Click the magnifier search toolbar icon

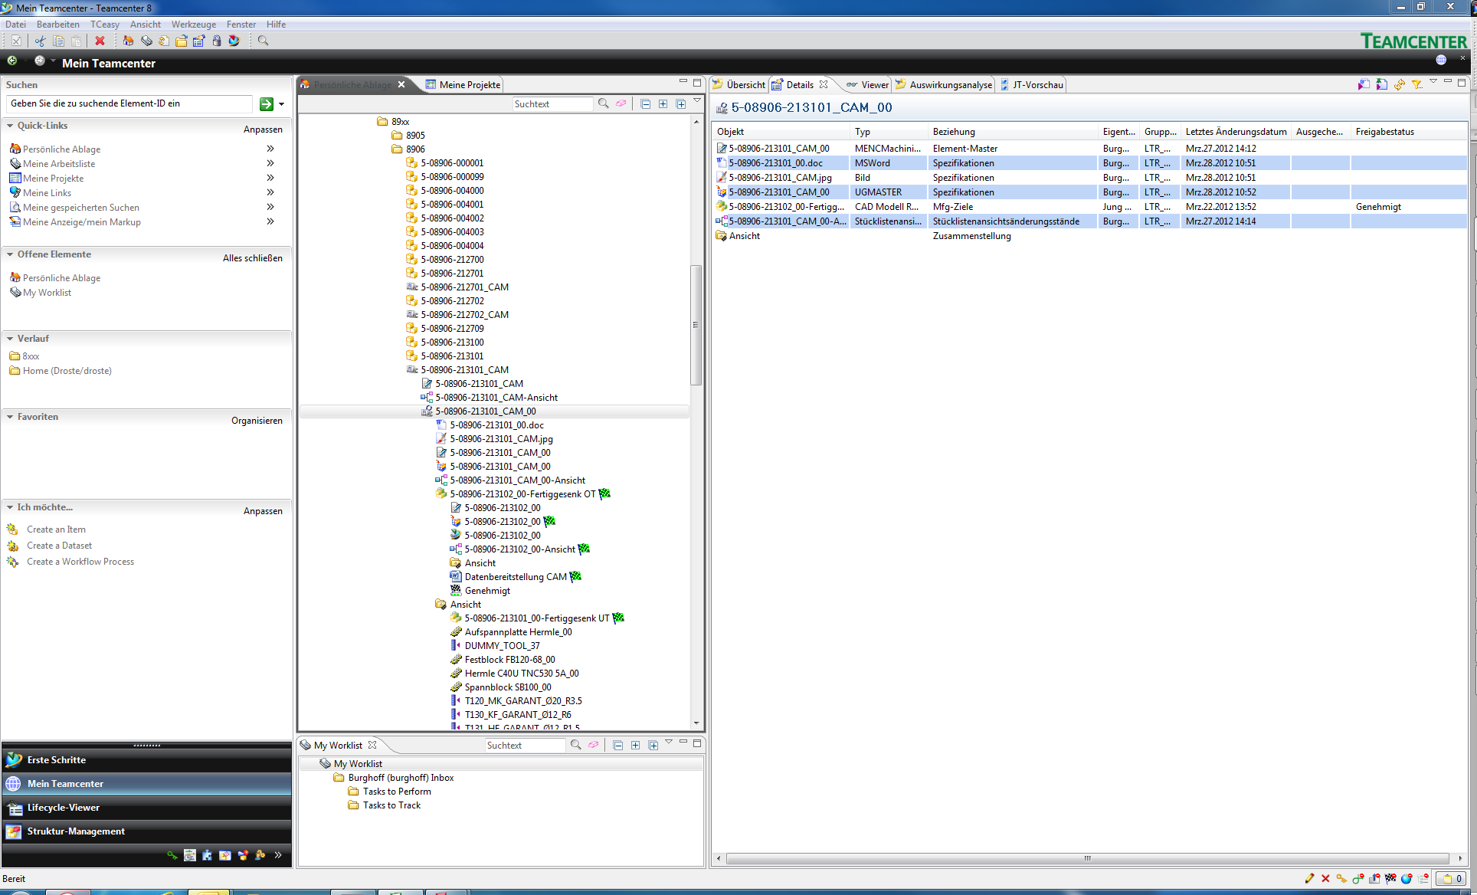(264, 41)
